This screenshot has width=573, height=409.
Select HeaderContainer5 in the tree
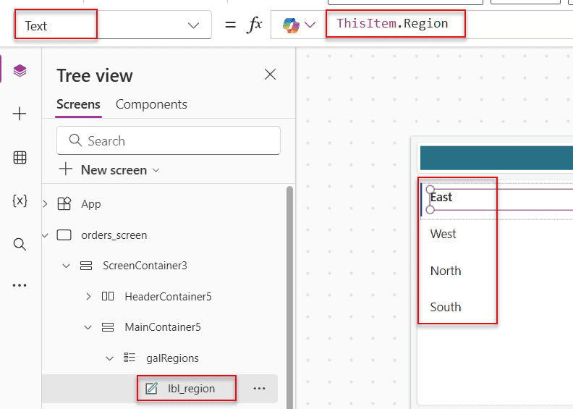click(x=168, y=296)
